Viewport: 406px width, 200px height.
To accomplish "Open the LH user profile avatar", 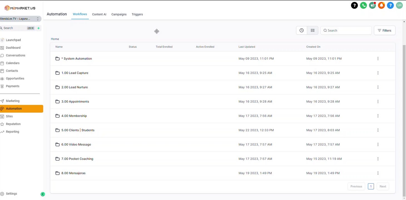I will (399, 5).
